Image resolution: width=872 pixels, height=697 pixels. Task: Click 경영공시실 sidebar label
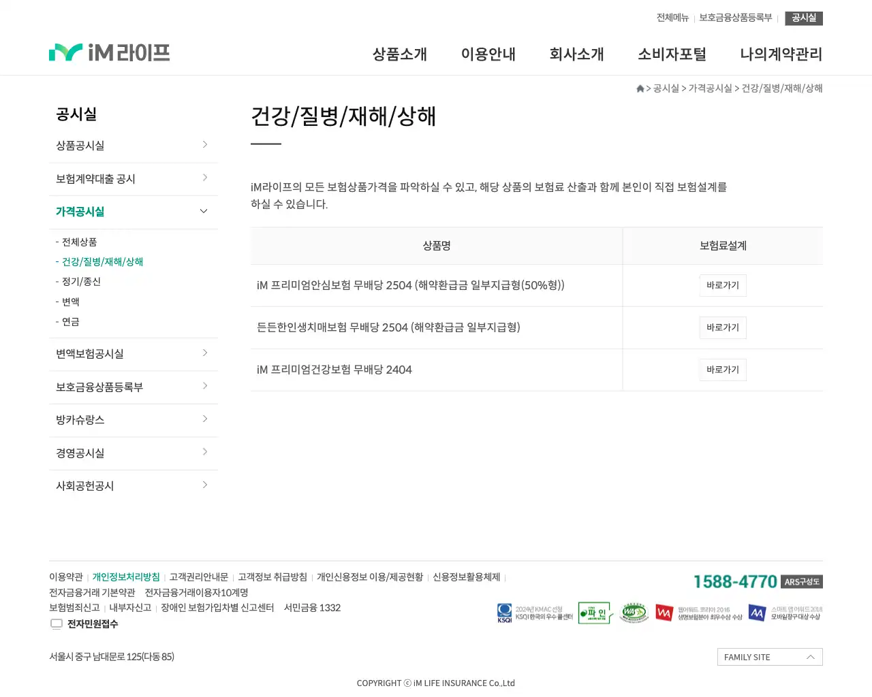[x=80, y=453]
